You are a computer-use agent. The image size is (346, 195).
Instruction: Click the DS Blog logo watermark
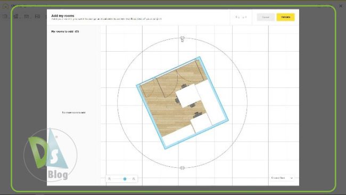click(x=51, y=155)
